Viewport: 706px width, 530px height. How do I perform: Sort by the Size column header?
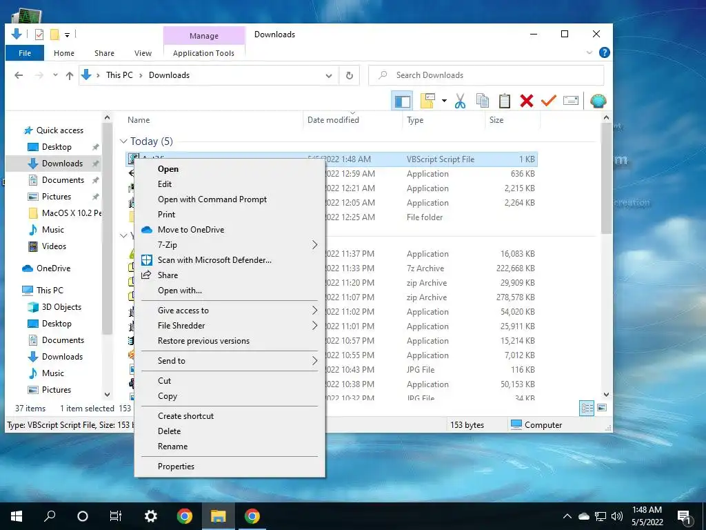pos(496,120)
